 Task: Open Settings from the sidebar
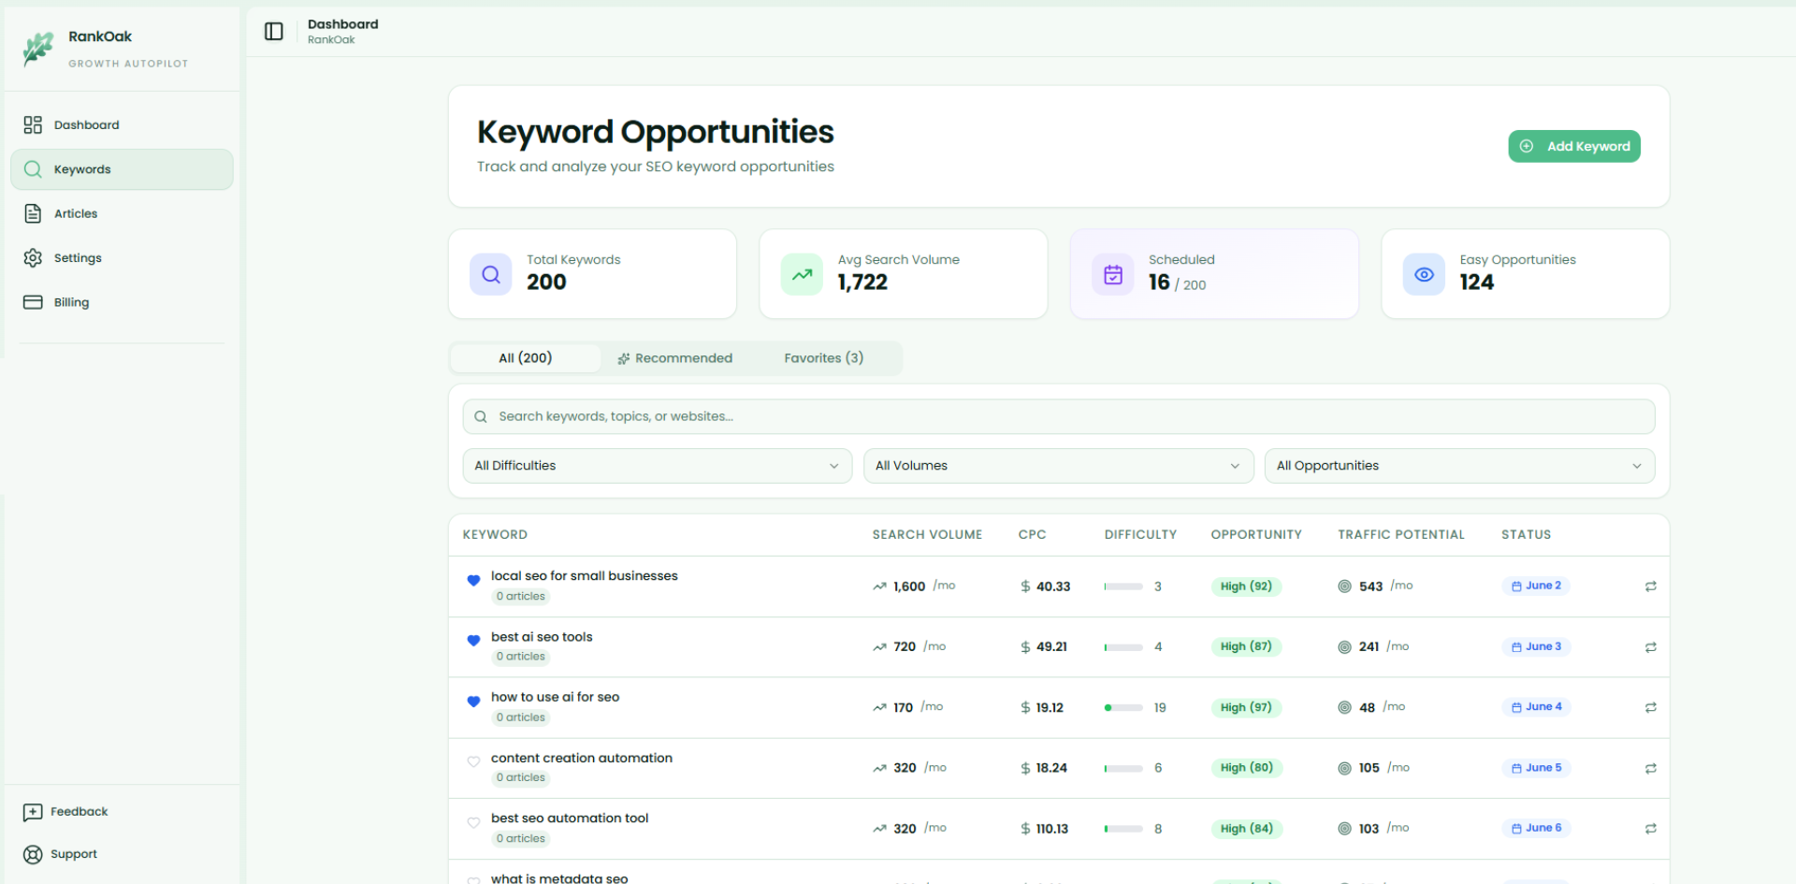(x=122, y=258)
